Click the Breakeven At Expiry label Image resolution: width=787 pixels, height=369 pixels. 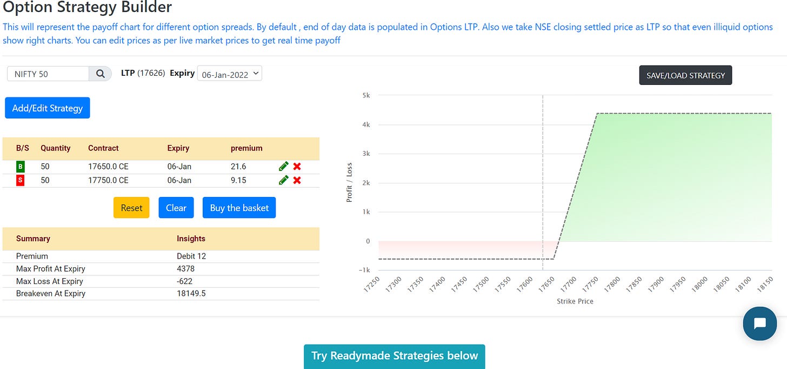pyautogui.click(x=51, y=294)
